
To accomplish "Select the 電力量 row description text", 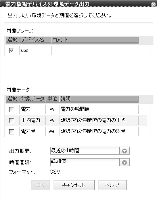I will [93, 131].
